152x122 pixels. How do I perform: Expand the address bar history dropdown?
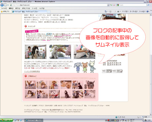(108, 5)
